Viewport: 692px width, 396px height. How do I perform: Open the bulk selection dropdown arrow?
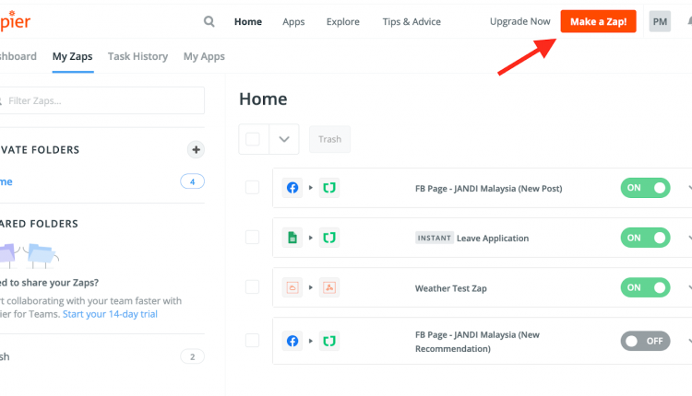[284, 139]
